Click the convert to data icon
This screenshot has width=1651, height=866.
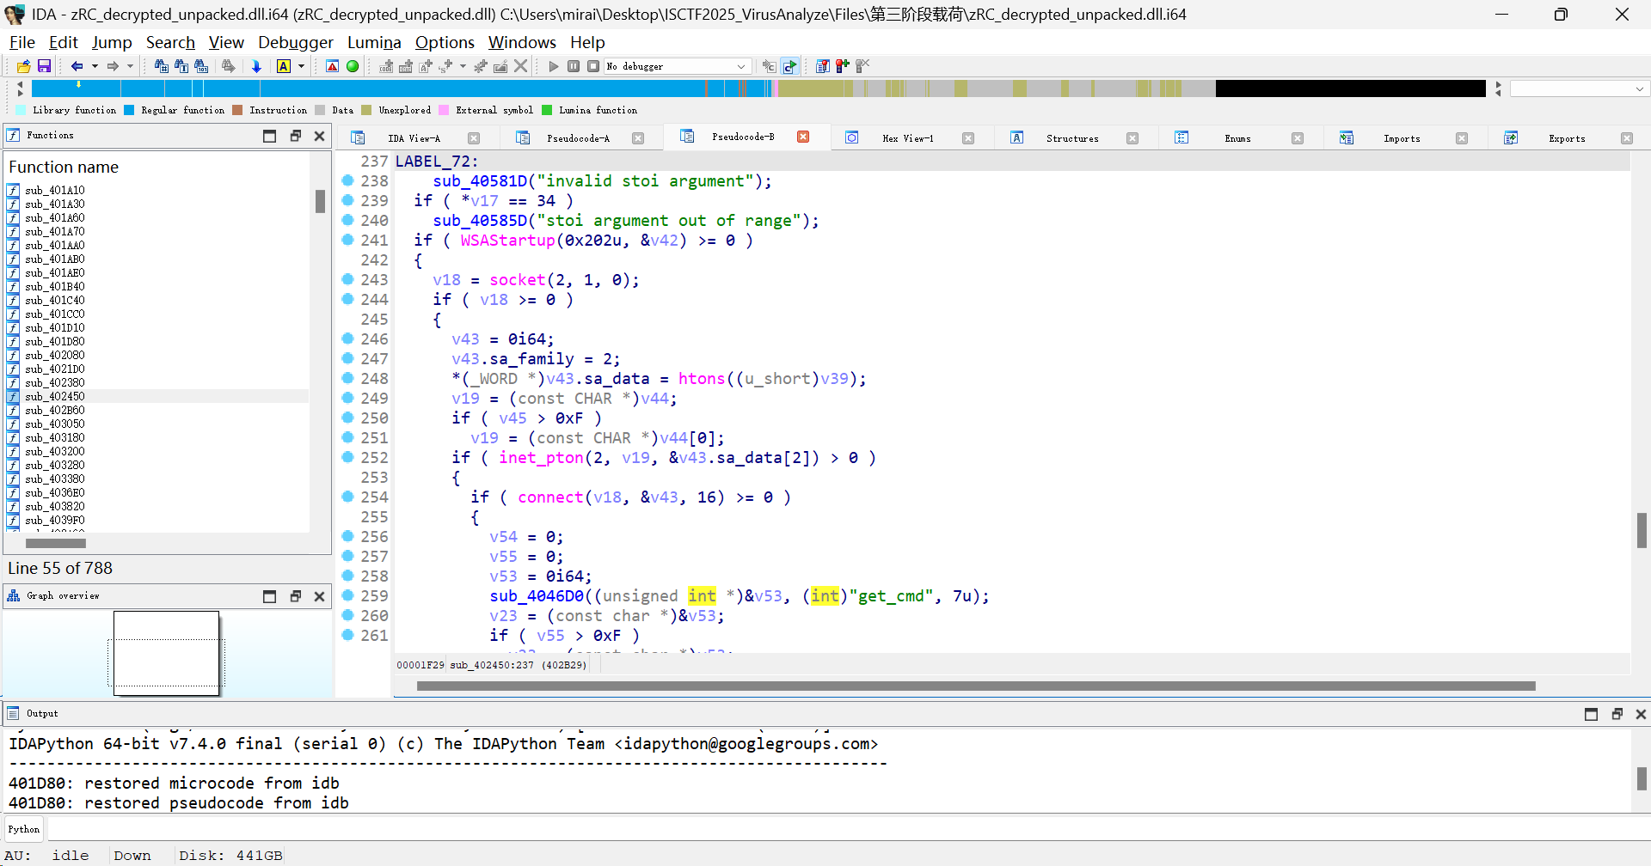click(406, 66)
